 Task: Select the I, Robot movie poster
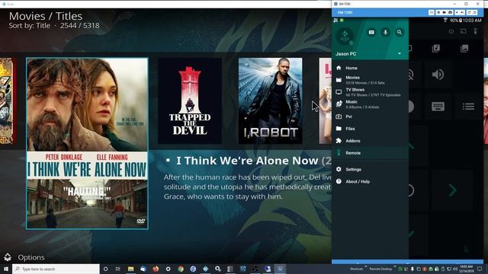(270, 100)
